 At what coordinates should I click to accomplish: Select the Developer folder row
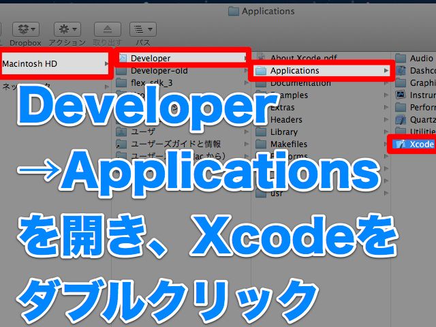pyautogui.click(x=183, y=58)
